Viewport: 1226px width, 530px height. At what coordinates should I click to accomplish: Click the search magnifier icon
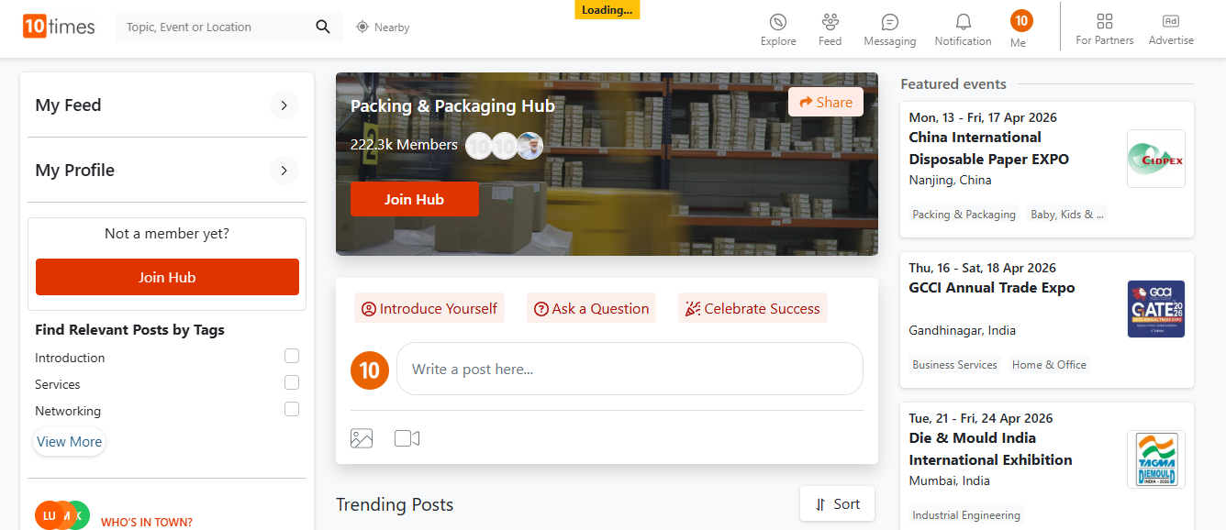322,27
